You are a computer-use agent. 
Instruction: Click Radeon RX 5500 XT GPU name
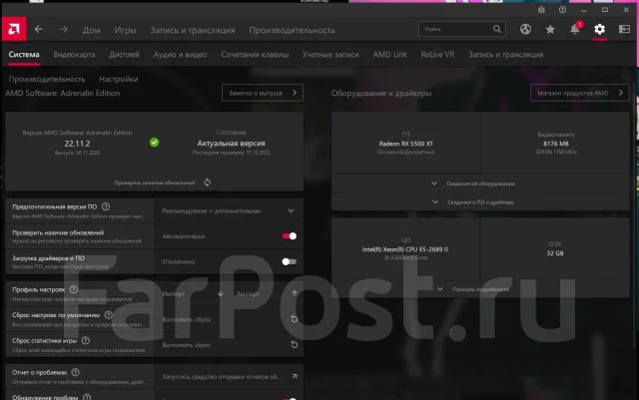pos(406,144)
